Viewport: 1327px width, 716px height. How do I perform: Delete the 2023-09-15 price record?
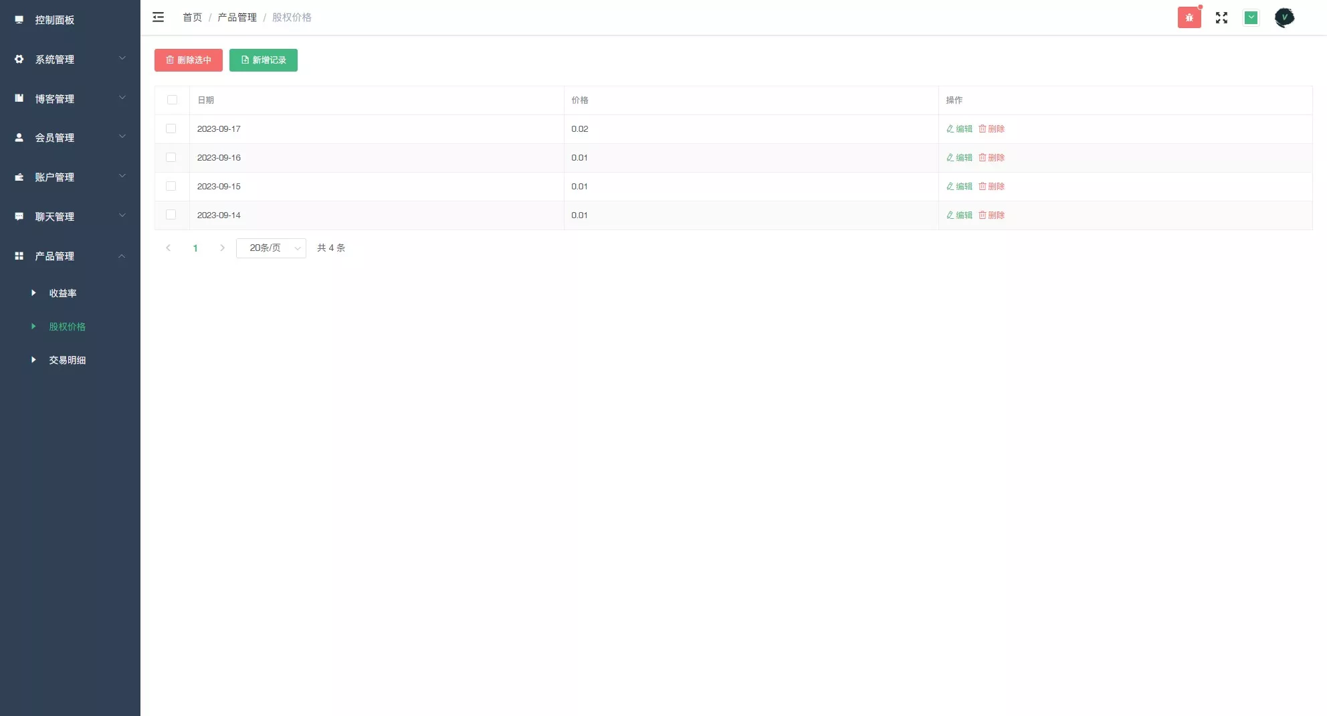click(991, 187)
